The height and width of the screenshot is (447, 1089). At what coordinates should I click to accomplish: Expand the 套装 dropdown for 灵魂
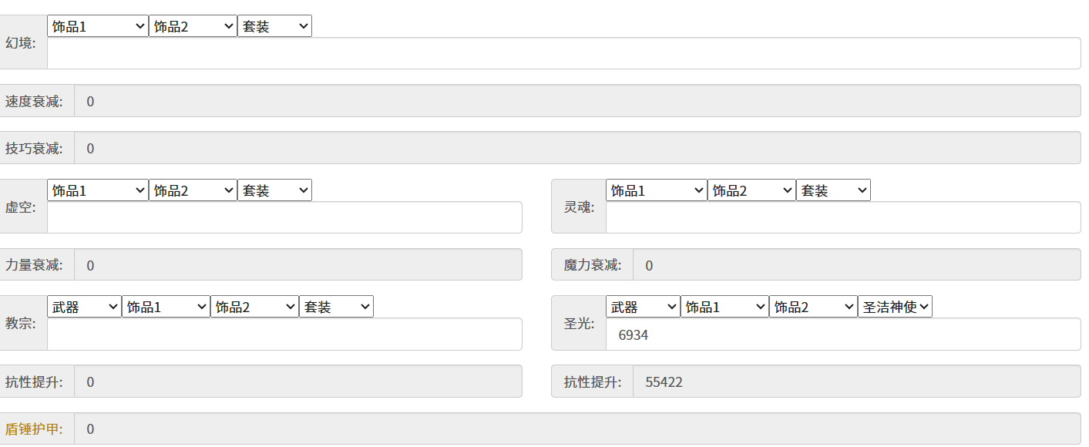pos(833,190)
